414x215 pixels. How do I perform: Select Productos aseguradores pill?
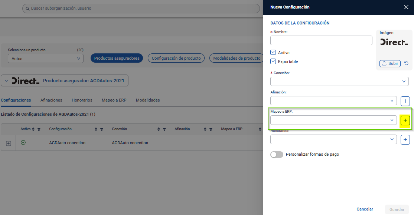point(117,58)
